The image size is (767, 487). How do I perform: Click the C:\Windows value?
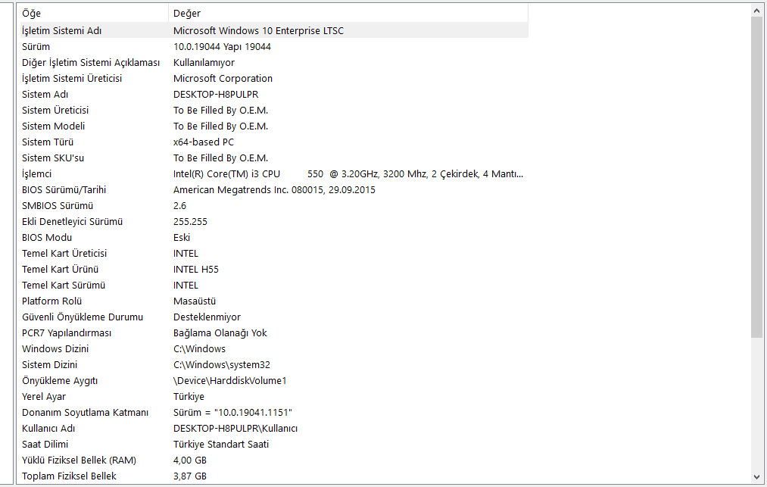pos(200,349)
